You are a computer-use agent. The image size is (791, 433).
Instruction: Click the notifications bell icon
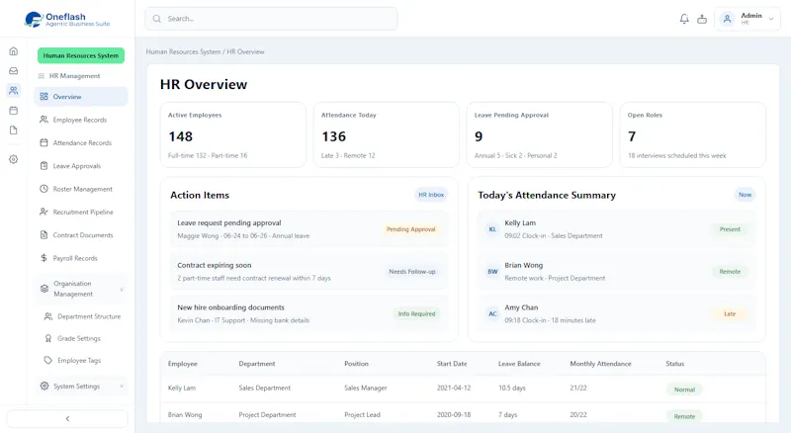(x=684, y=19)
